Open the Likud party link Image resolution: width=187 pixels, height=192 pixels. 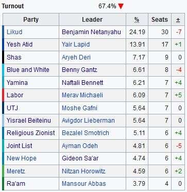tap(14, 32)
